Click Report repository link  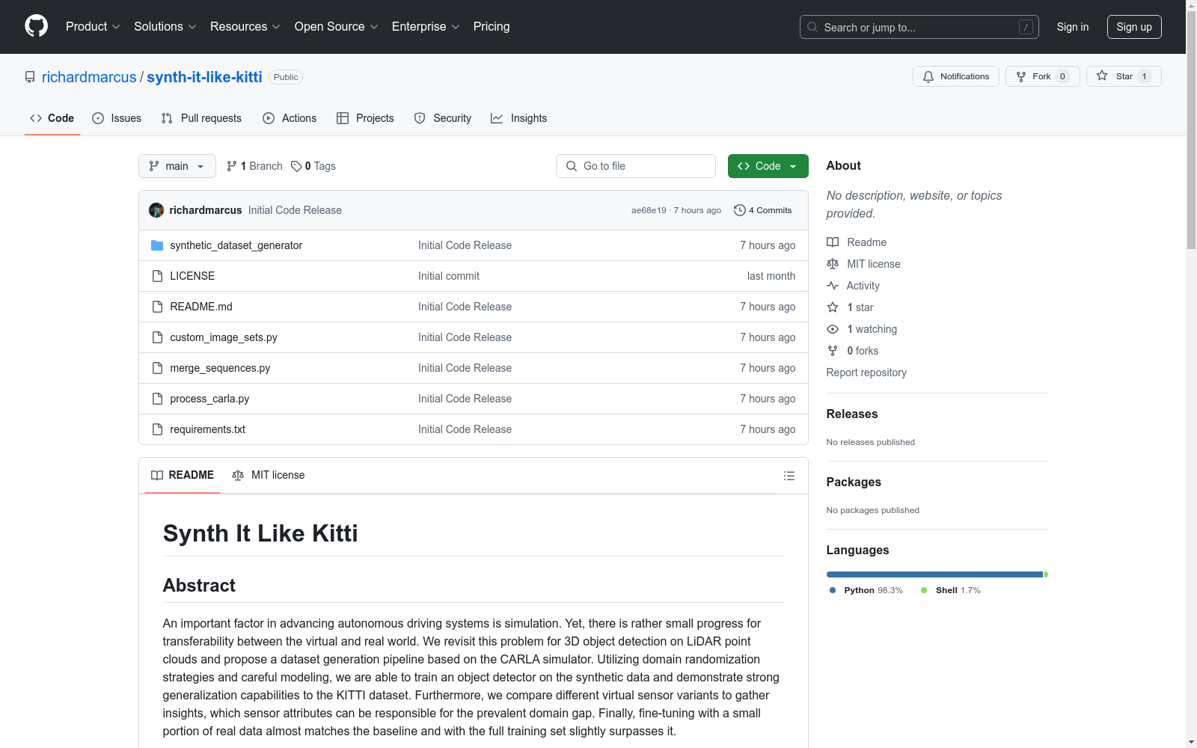(x=866, y=373)
